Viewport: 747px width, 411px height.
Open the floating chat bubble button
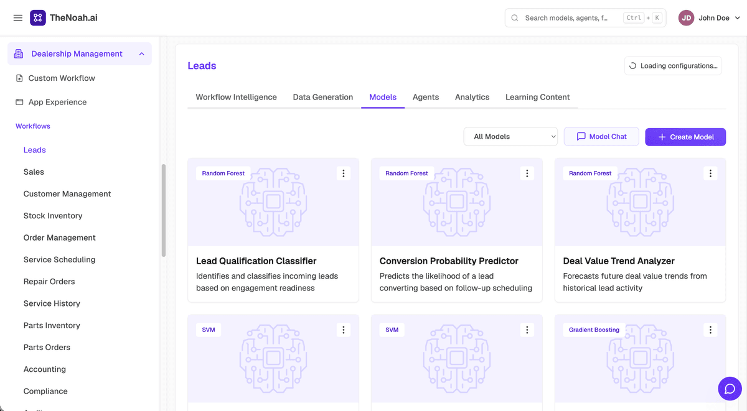730,389
